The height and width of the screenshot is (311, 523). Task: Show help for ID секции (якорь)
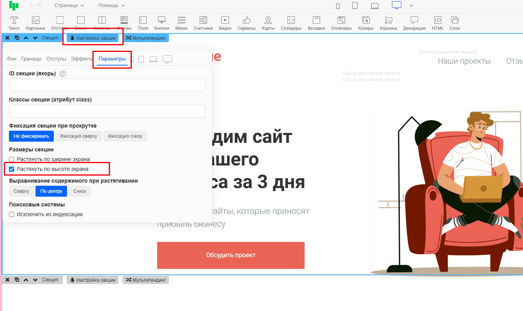tap(62, 74)
